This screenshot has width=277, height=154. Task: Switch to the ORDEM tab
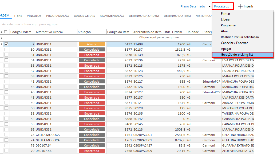coord(5,15)
